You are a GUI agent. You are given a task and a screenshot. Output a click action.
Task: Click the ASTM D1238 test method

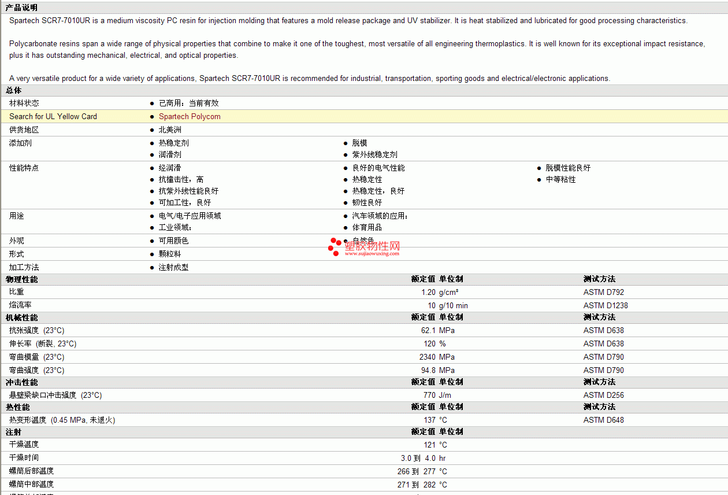point(606,305)
